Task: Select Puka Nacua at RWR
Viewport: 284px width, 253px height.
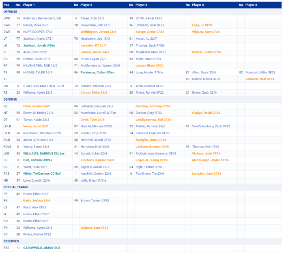Action: coord(36,25)
